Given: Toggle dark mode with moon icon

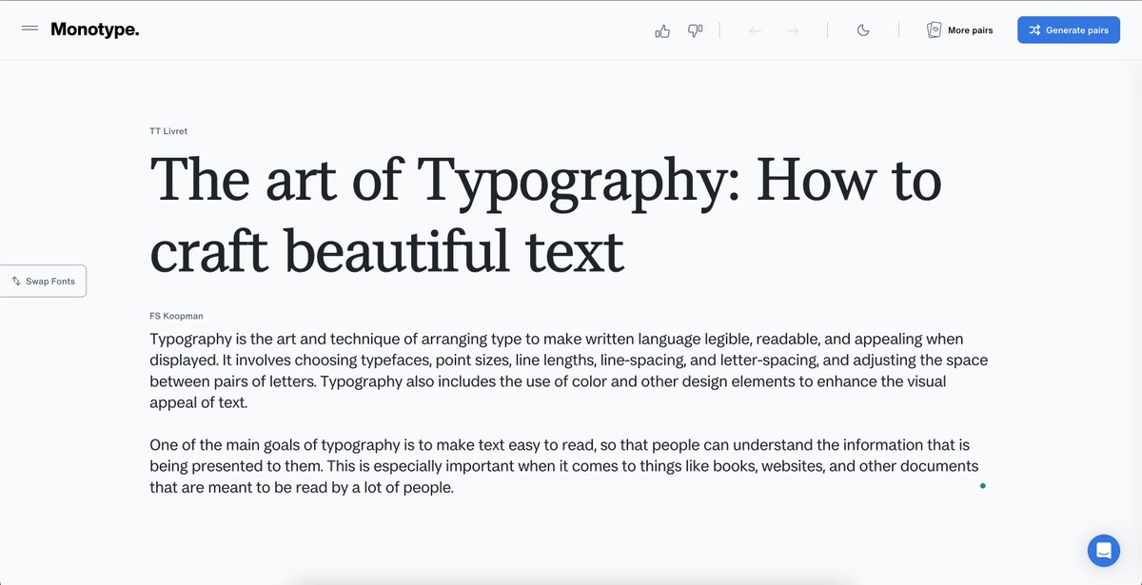Looking at the screenshot, I should [863, 30].
